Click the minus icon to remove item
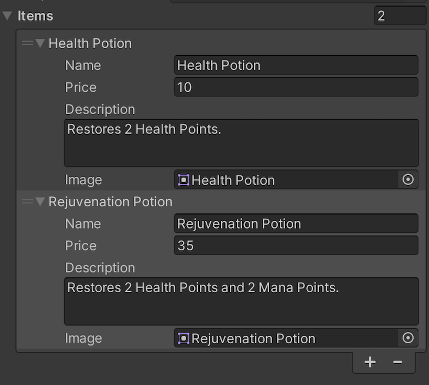The width and height of the screenshot is (429, 385). coord(397,362)
